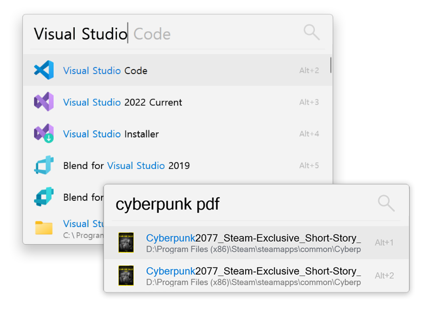Select the 'Visual Studio Code' result title
Screen dimensions: 422x309
tap(105, 71)
